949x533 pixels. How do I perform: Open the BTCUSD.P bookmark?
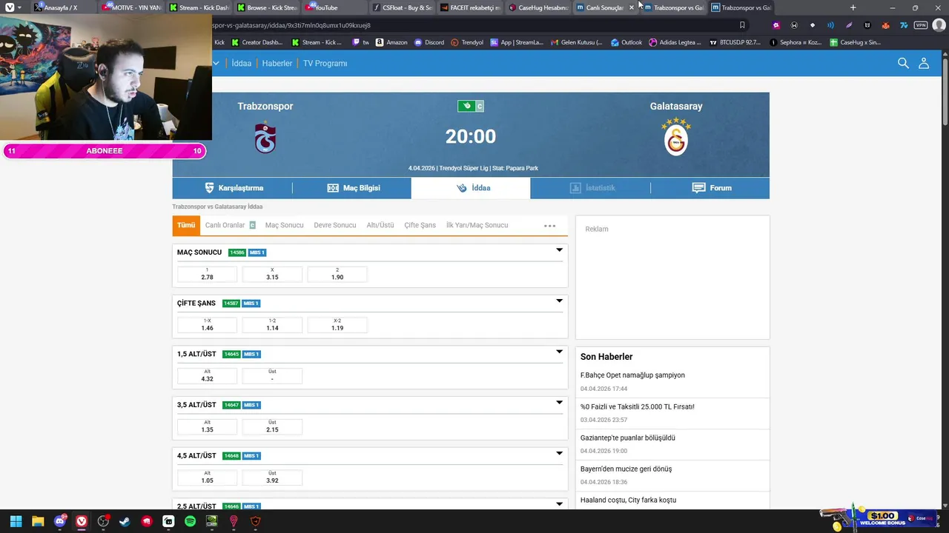735,42
